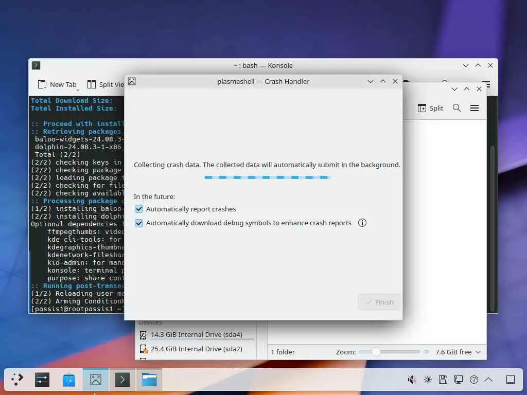Viewport: 527px width, 395px height.
Task: Click the Konsole title bar terminal icon
Action: (x=36, y=65)
